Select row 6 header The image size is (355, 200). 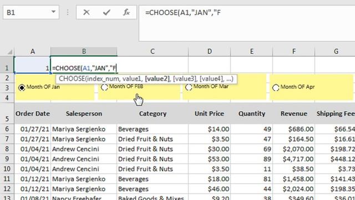click(x=7, y=129)
